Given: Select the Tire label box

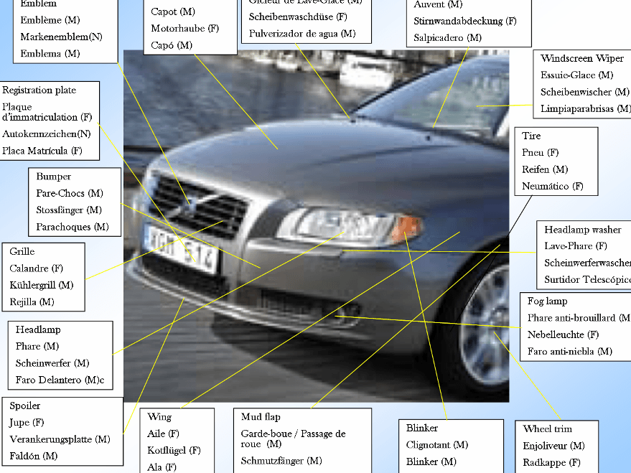Looking at the screenshot, I should click(556, 161).
